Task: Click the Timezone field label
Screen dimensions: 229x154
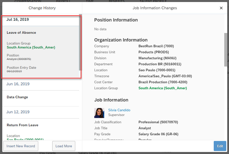Action: tap(102, 76)
